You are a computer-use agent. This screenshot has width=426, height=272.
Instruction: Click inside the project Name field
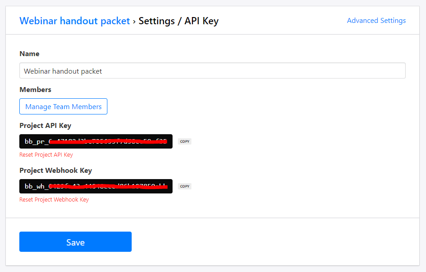click(213, 70)
